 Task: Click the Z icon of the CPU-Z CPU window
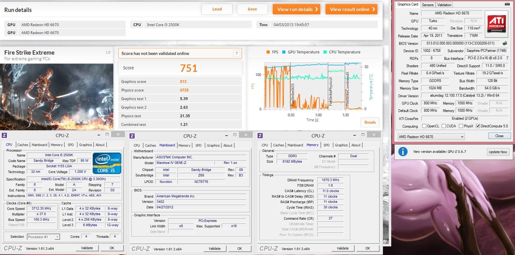pyautogui.click(x=4, y=135)
